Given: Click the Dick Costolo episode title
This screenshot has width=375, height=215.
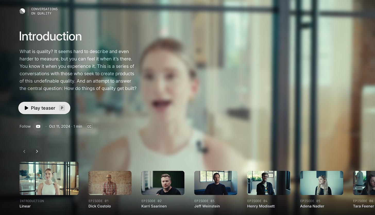Looking at the screenshot, I should coord(100,206).
